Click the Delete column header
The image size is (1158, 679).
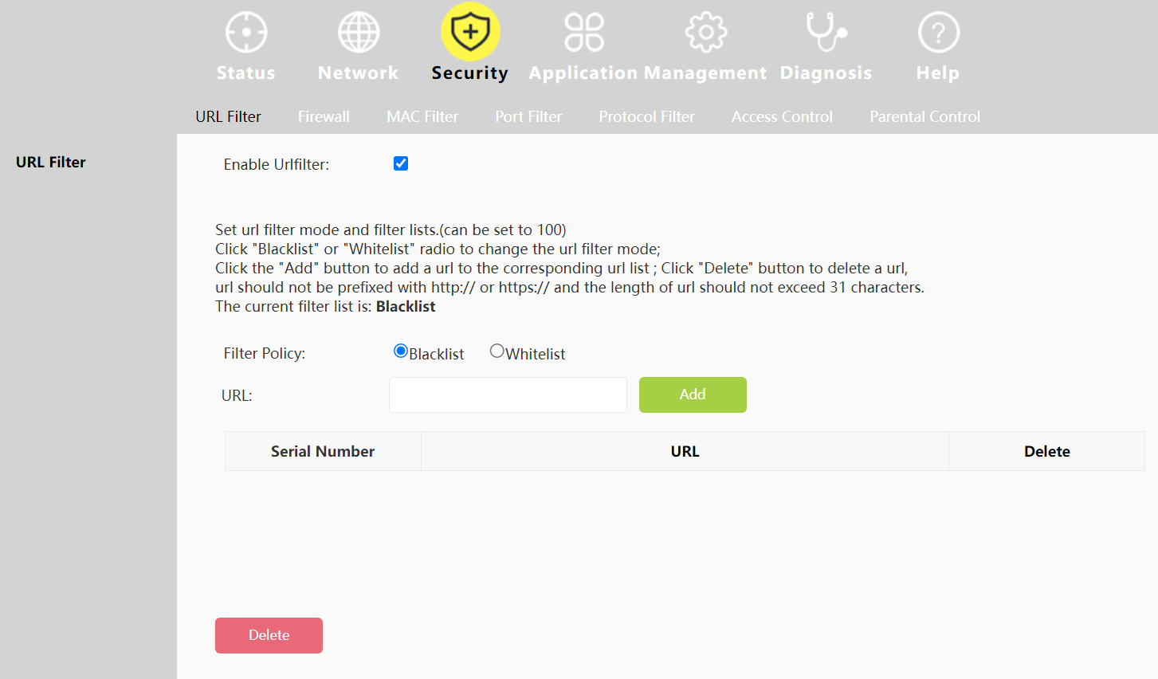[1047, 451]
